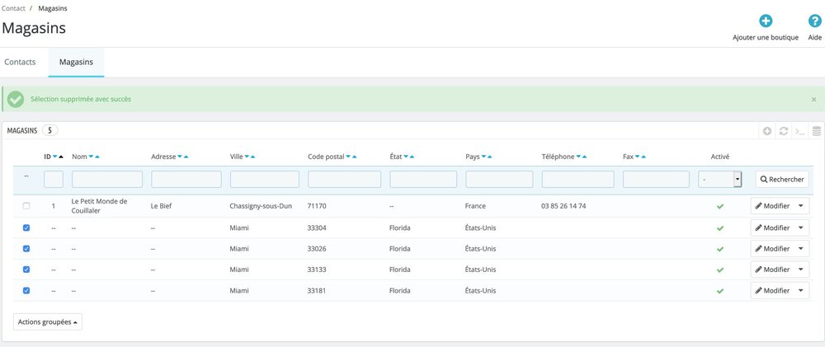Uncheck the Miami 33304 row checkbox
This screenshot has width=825, height=347.
coord(26,227)
